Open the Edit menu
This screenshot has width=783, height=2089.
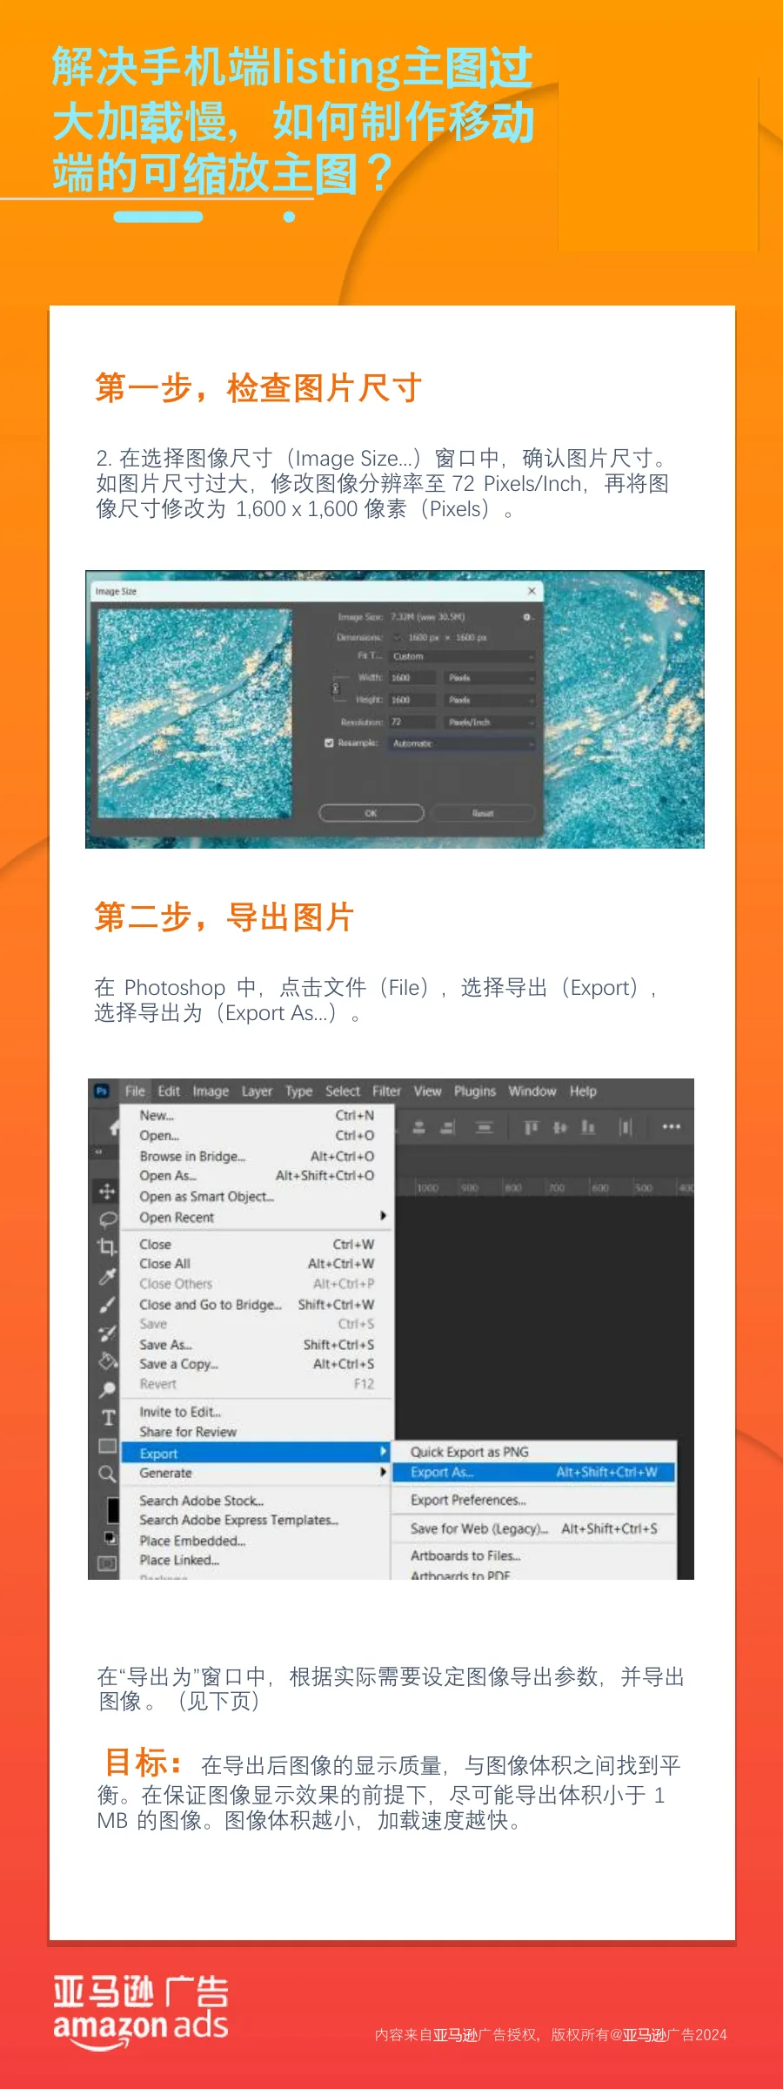coord(169,1092)
